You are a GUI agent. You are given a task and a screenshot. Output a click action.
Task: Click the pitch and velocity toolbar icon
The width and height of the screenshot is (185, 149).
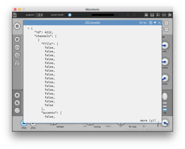click(158, 15)
